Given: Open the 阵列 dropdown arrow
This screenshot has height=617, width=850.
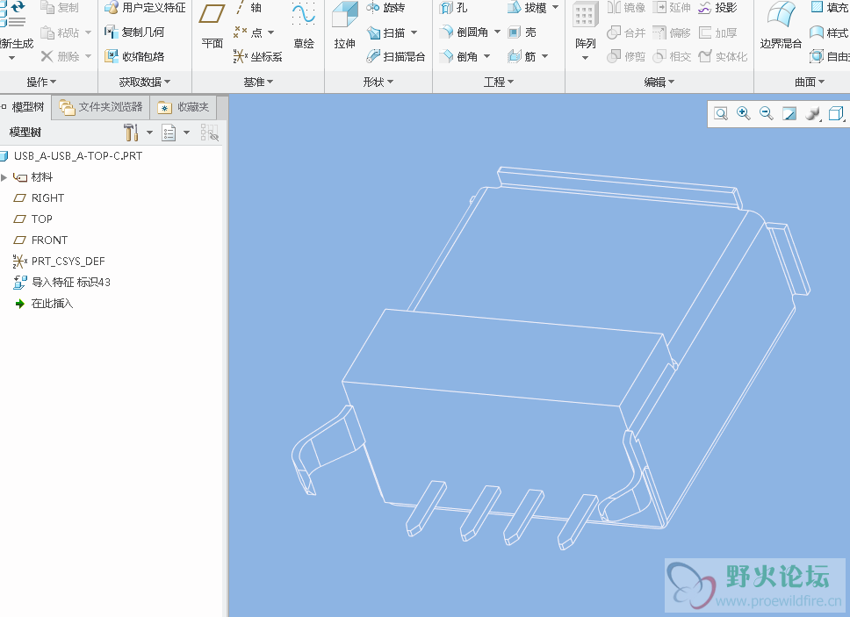Looking at the screenshot, I should [x=586, y=57].
